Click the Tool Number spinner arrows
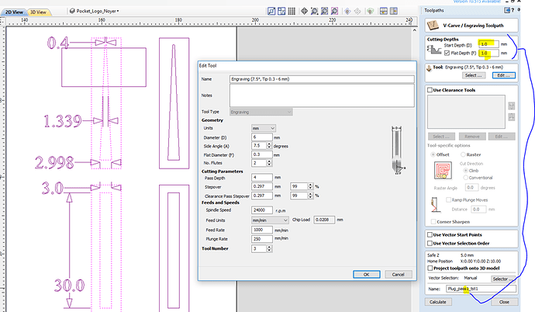Image resolution: width=535 pixels, height=312 pixels. [269, 248]
